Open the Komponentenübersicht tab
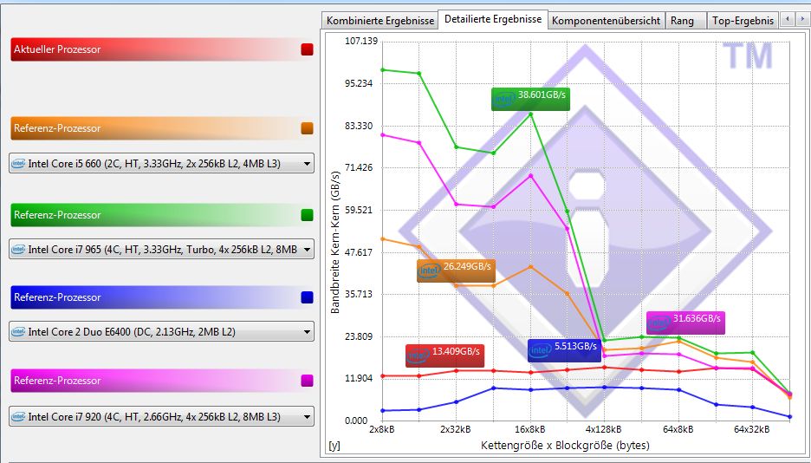The image size is (811, 463). (606, 21)
